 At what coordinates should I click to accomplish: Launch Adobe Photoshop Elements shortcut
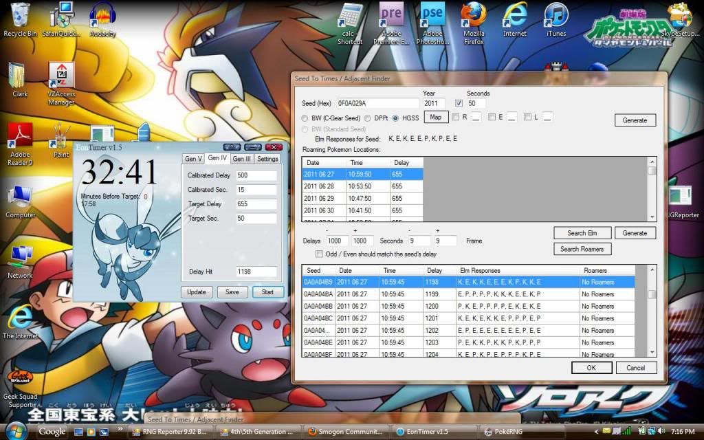432,16
